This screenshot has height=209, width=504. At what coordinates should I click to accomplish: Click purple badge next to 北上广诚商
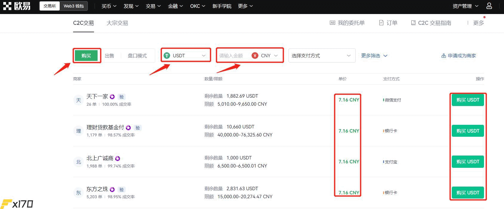point(118,159)
